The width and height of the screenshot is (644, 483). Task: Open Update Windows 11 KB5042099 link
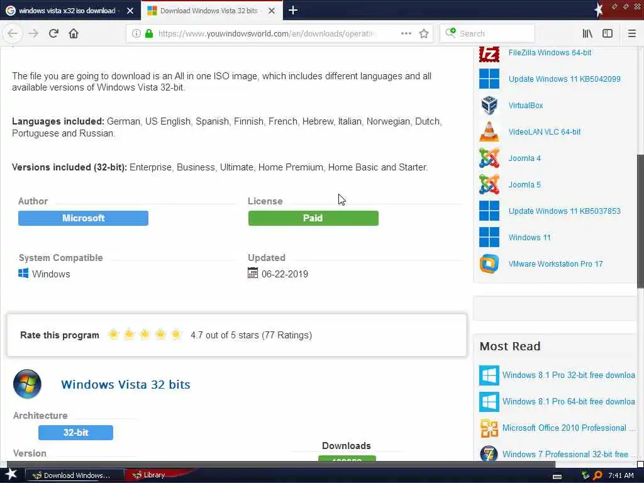[x=564, y=79]
